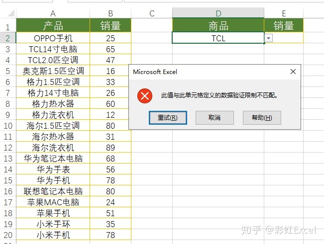Click the 取消 cancel button
The height and width of the screenshot is (244, 324).
(x=215, y=118)
